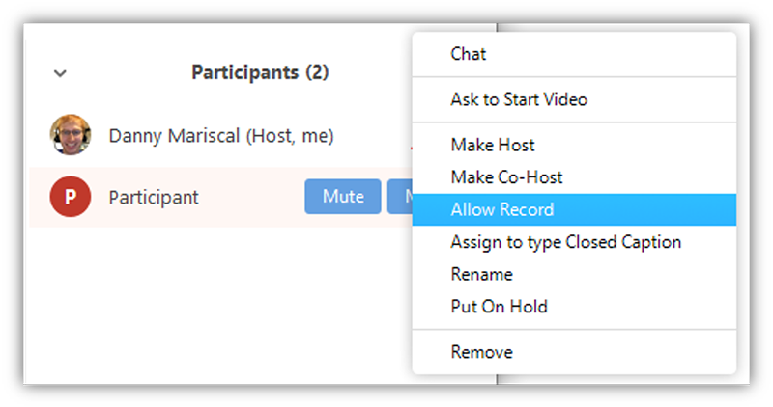773x407 pixels.
Task: Select Put On Hold
Action: click(499, 307)
